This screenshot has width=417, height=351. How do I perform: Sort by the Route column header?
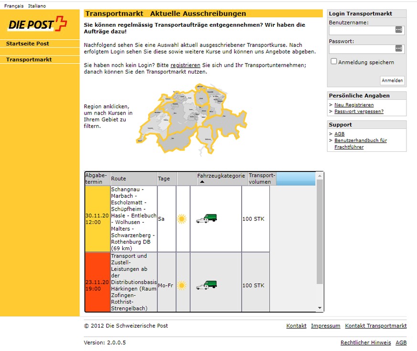pos(134,179)
